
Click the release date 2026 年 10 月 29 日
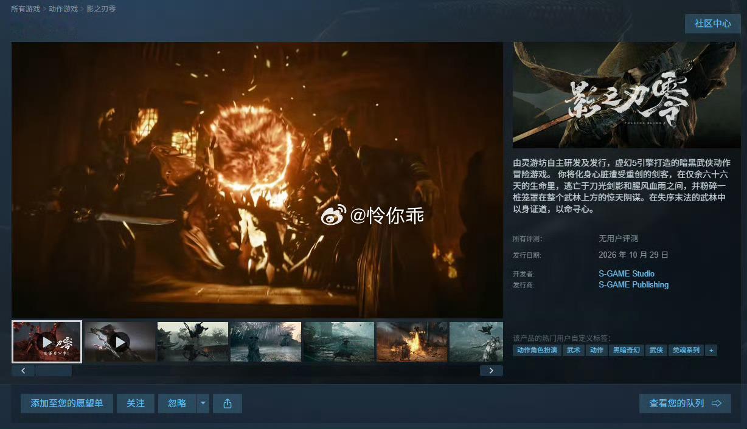click(633, 255)
